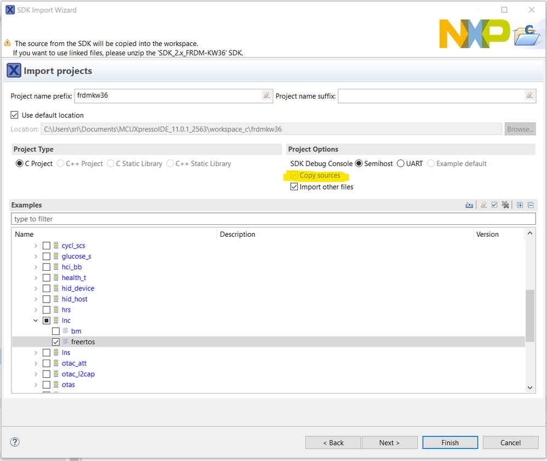Clear the project name suffix with eraser icon

[x=529, y=95]
